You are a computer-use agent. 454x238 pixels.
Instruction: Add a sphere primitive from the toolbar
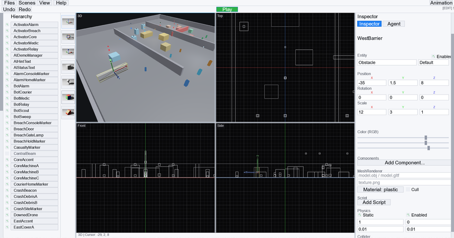point(68,82)
